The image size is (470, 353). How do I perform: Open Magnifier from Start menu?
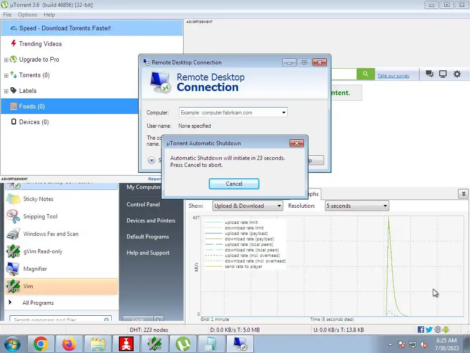pyautogui.click(x=62, y=268)
